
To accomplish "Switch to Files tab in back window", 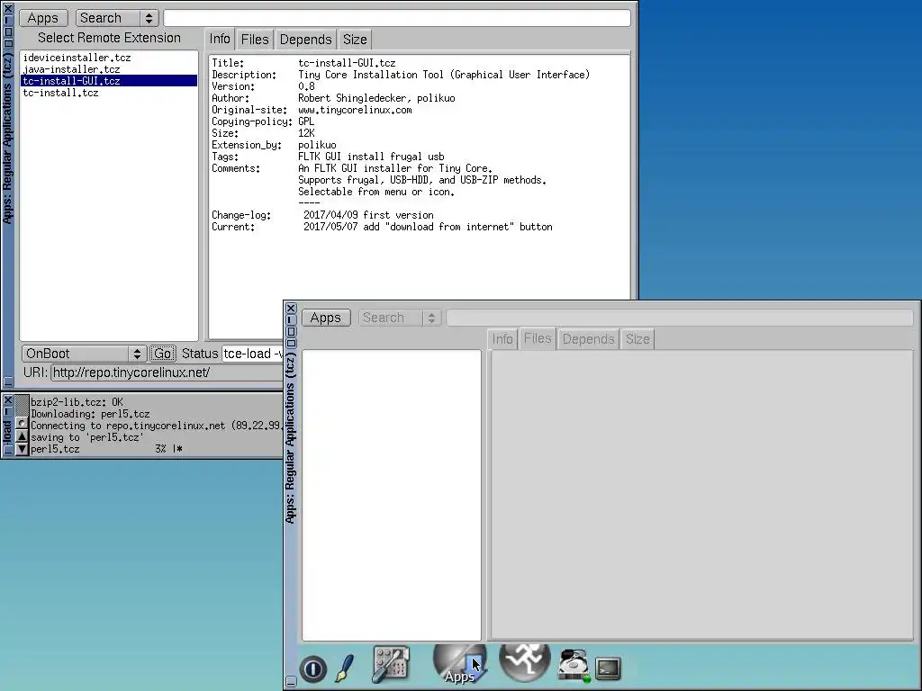I will [255, 40].
